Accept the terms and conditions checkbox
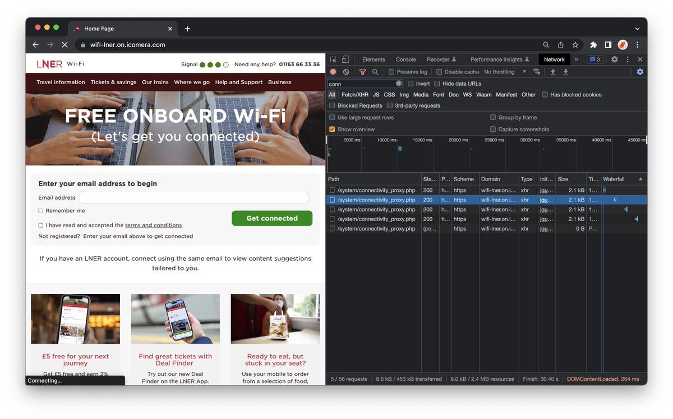Screen dimensions: 673x419 click(40, 225)
